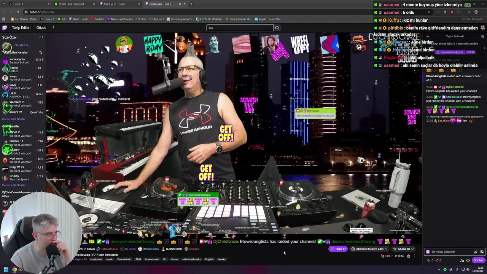Image resolution: width=487 pixels, height=274 pixels.
Task: Select the housemusic stream tag
Action: pos(152,260)
